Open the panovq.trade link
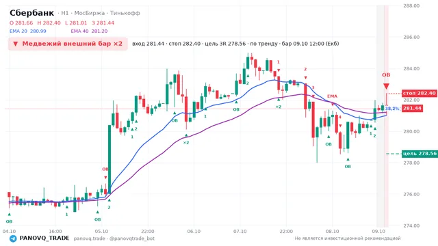438x246 pixels. [90, 238]
